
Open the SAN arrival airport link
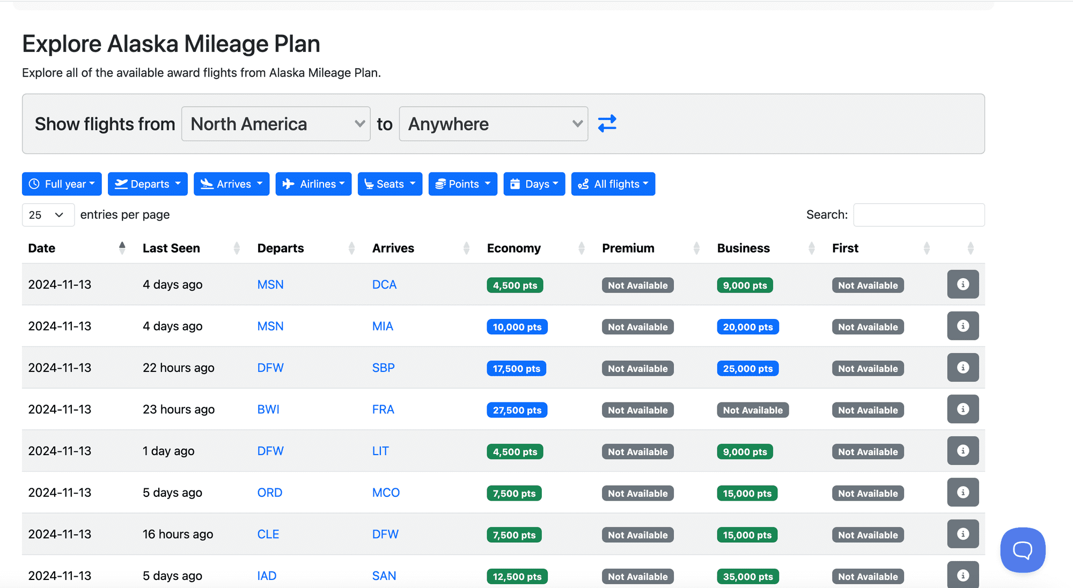[384, 576]
